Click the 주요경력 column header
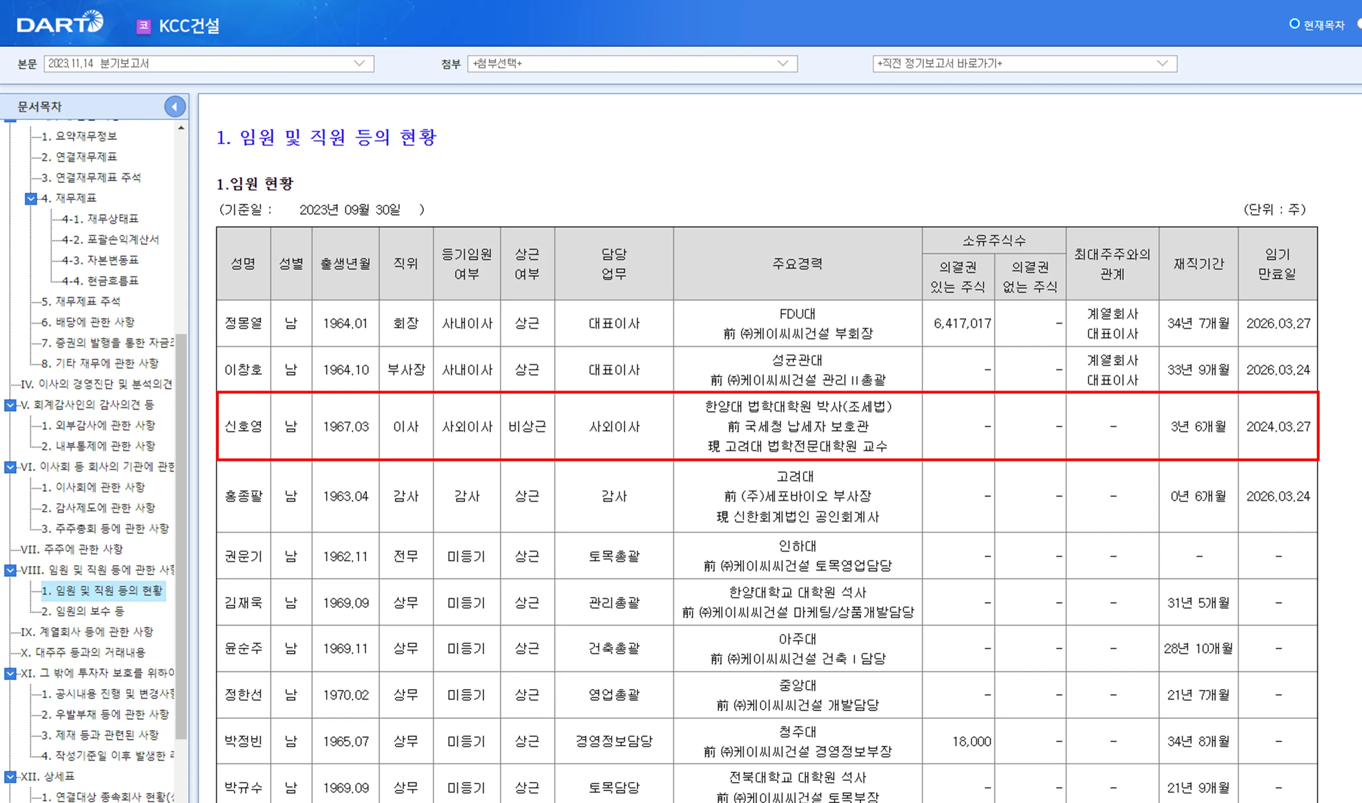Image resolution: width=1362 pixels, height=803 pixels. click(797, 264)
